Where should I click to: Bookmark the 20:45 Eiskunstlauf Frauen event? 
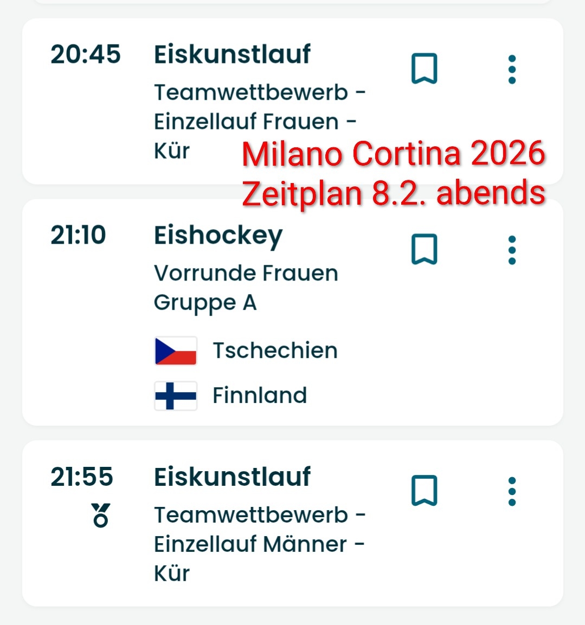point(424,69)
